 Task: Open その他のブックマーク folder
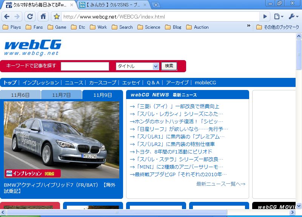[277, 27]
